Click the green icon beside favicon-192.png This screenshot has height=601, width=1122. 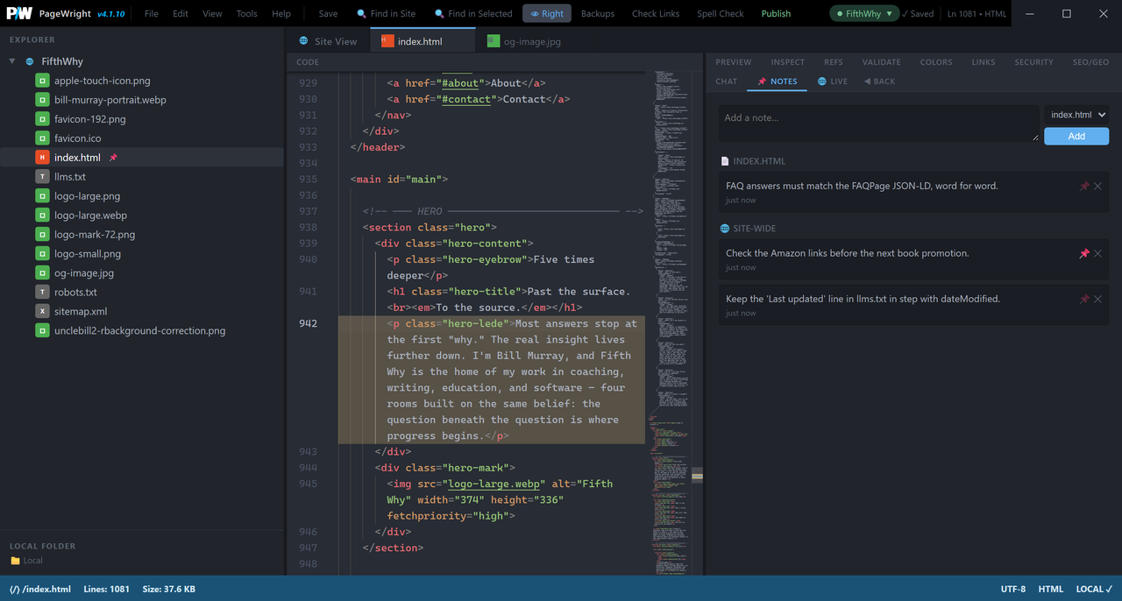42,119
